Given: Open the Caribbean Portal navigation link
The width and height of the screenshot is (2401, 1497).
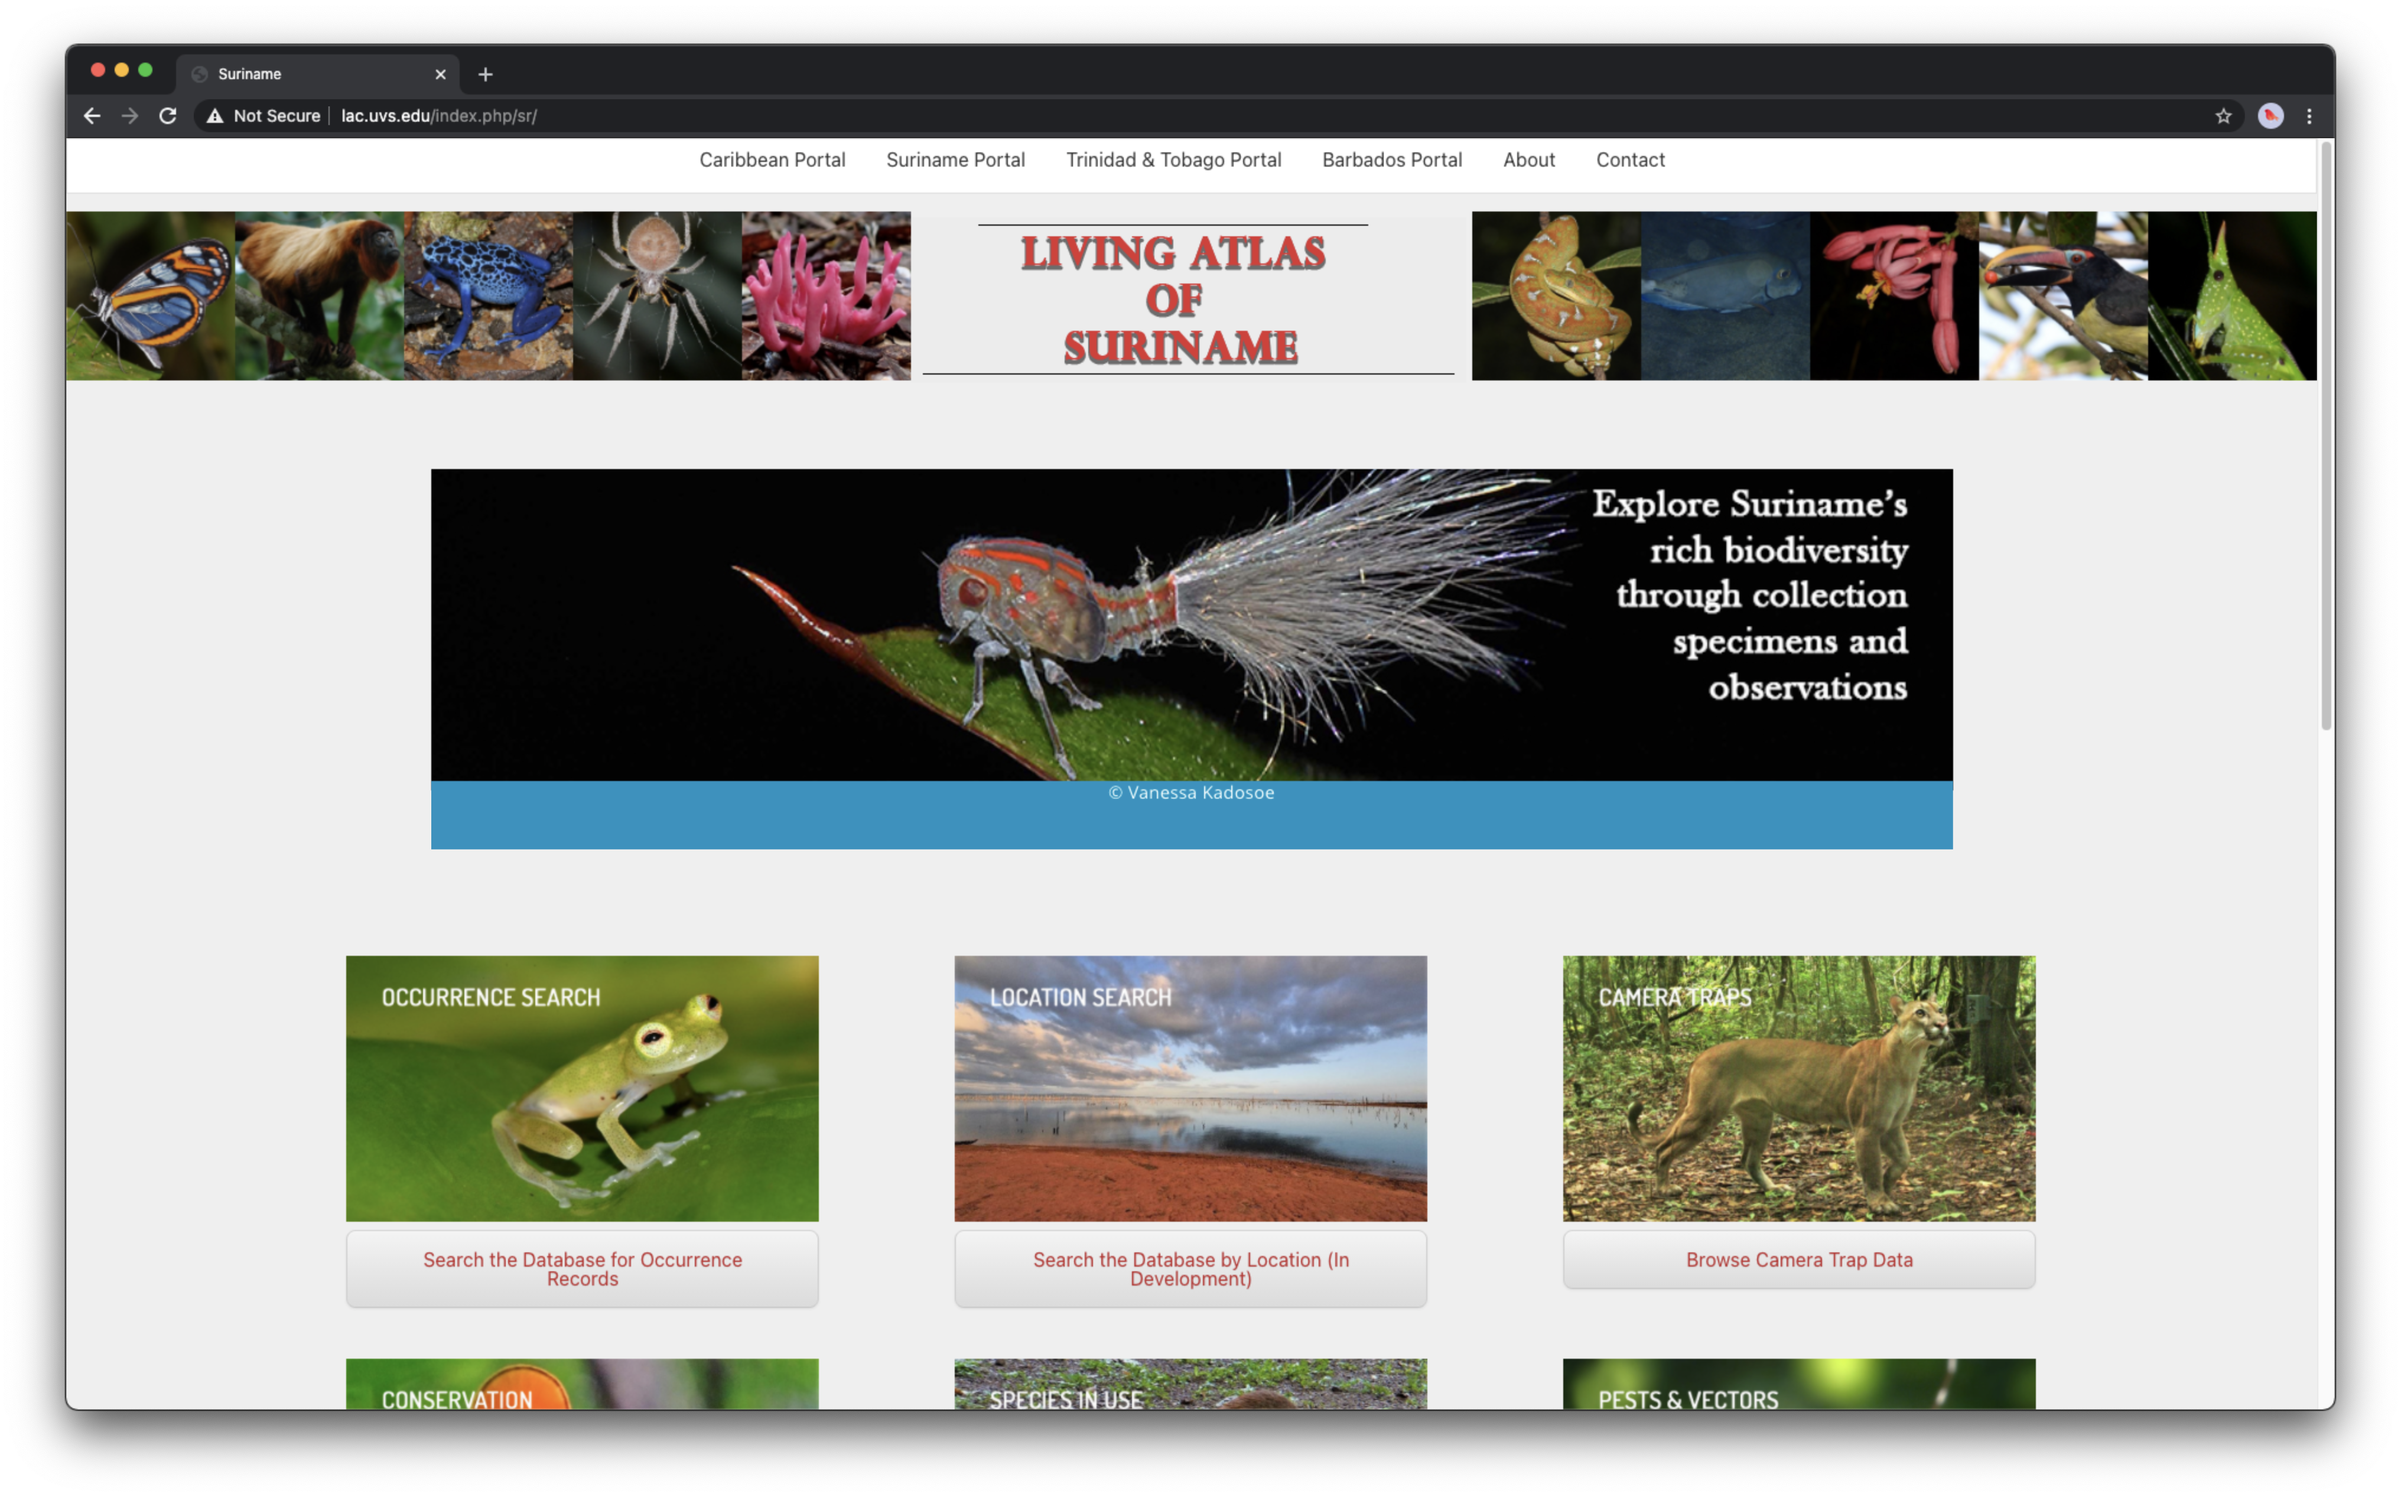Looking at the screenshot, I should tap(772, 160).
